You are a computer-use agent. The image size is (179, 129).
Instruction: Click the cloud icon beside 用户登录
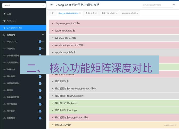(4, 76)
